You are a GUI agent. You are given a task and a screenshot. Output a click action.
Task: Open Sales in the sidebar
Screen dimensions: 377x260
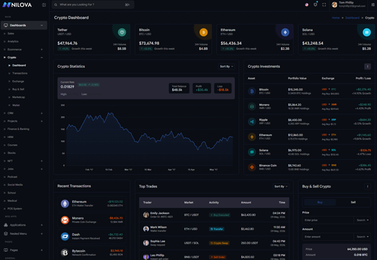[10, 34]
